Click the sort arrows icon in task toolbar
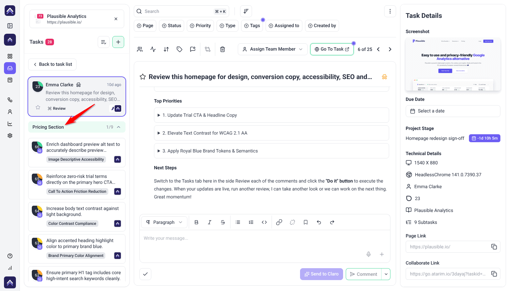 pyautogui.click(x=166, y=49)
